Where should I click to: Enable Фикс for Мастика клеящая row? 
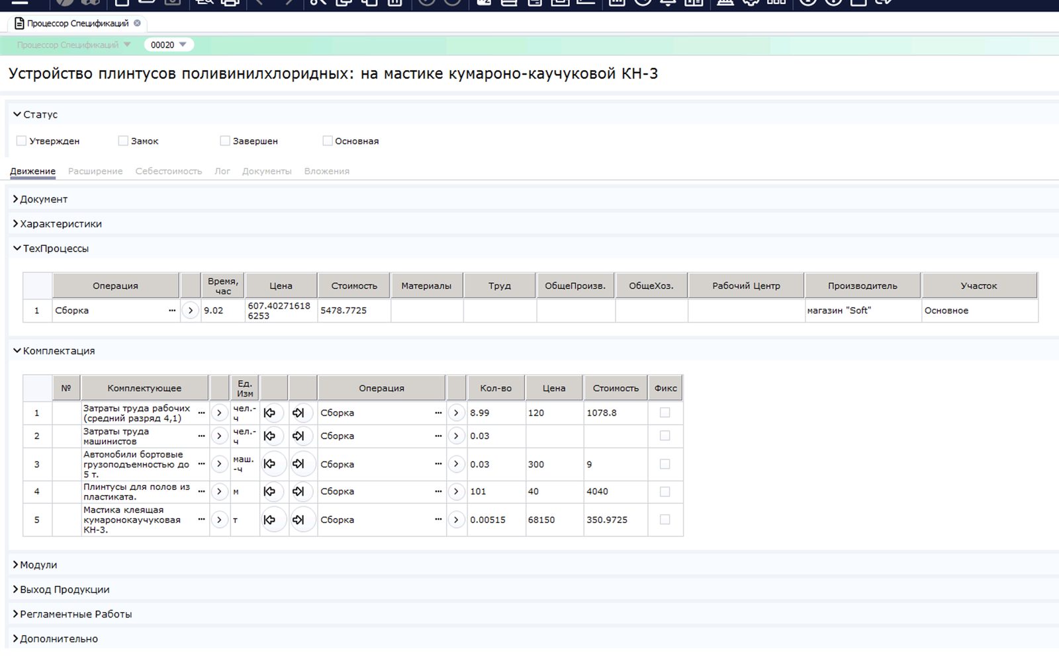665,520
